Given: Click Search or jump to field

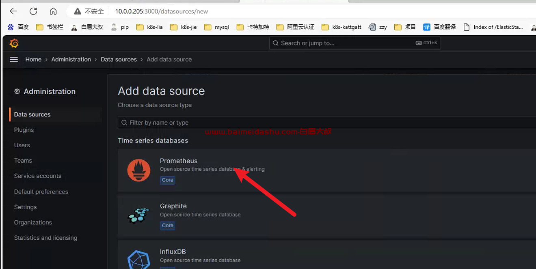Looking at the screenshot, I should pyautogui.click(x=354, y=43).
